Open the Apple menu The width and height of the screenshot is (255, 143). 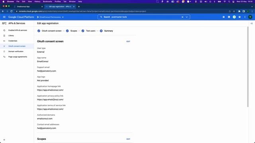pos(4,2)
